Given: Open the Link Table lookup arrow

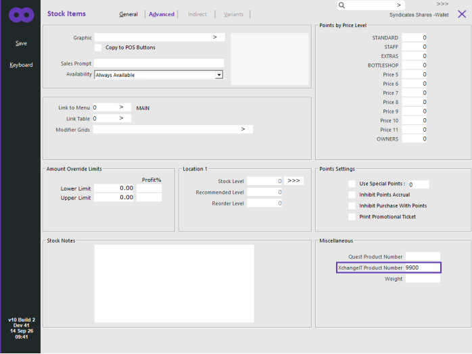Looking at the screenshot, I should pyautogui.click(x=121, y=118).
